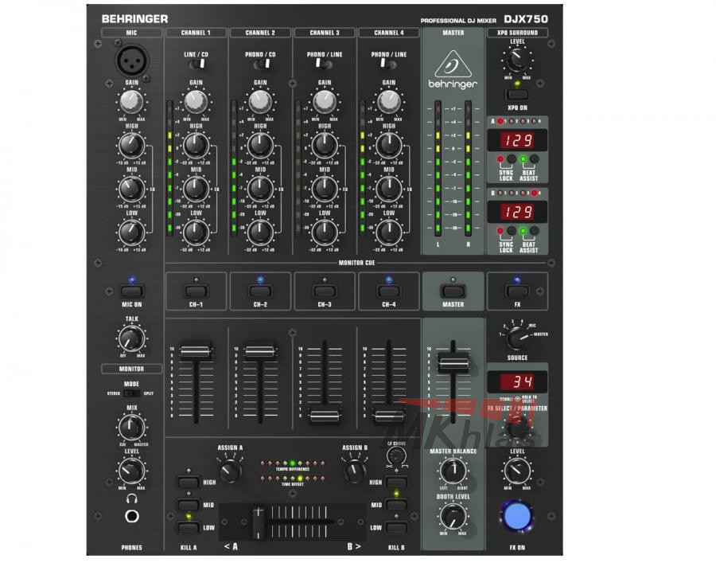The height and width of the screenshot is (563, 716).
Task: Click the Channel 4 GAIN knob
Action: [x=389, y=102]
